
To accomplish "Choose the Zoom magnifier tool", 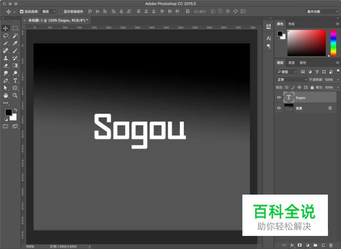I will [x=15, y=96].
